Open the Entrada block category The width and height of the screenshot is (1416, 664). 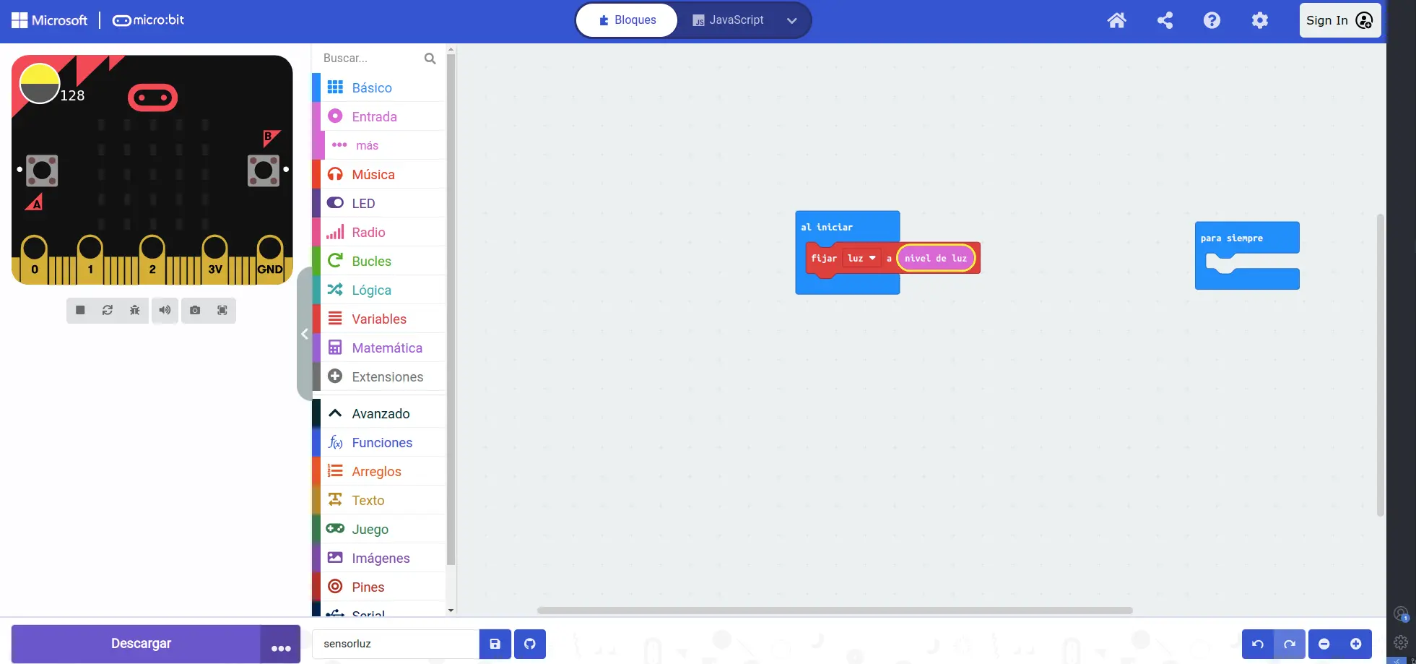click(x=374, y=116)
